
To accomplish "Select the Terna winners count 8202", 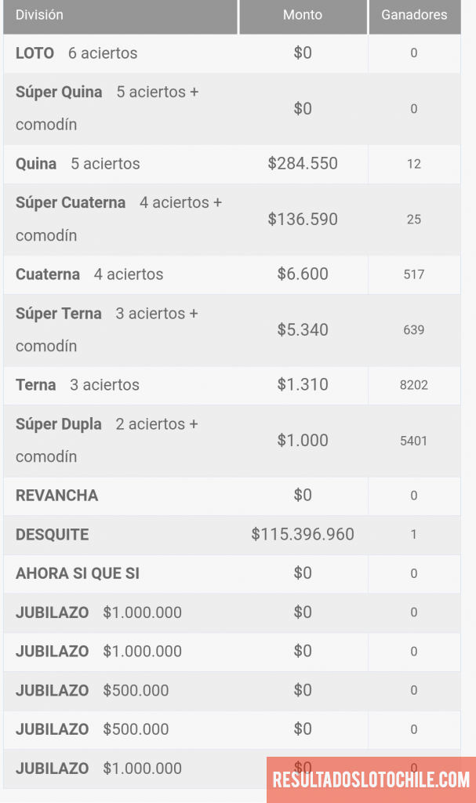I will pos(414,385).
